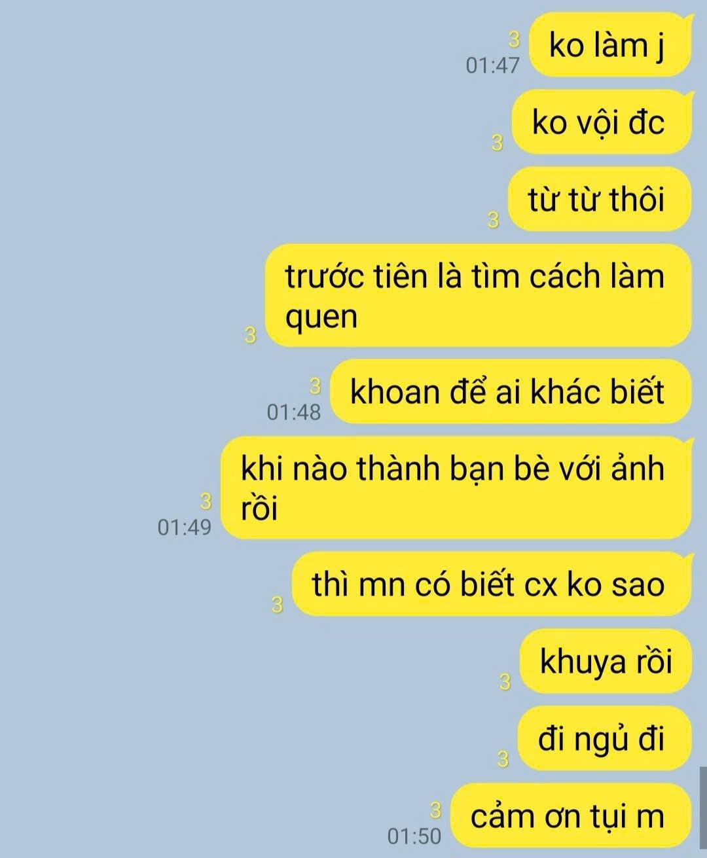Tap read count beside 'ko vội đc'

tap(498, 143)
